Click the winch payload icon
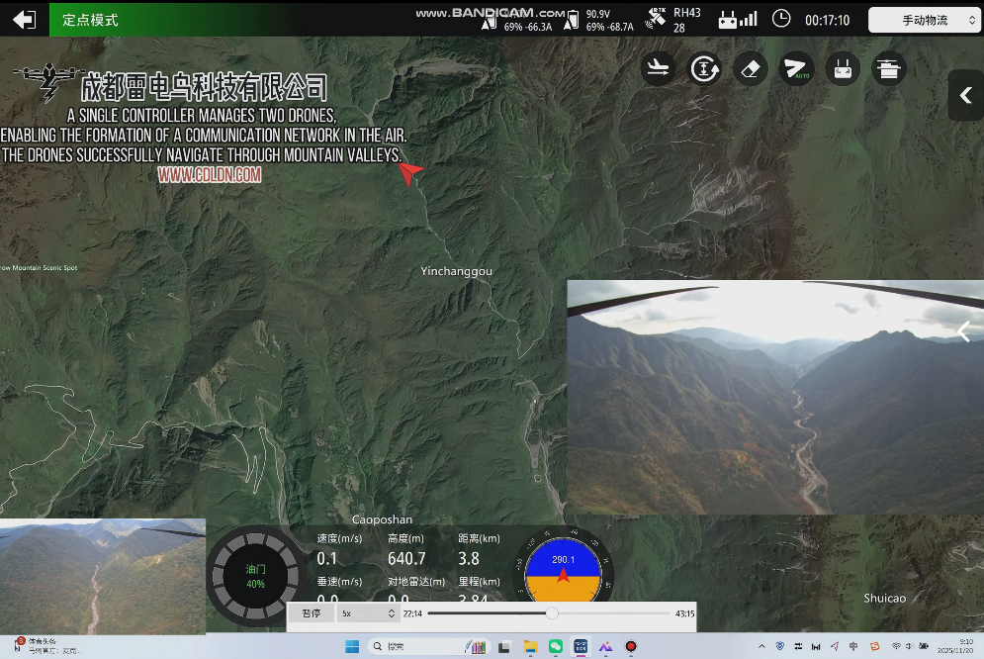Image resolution: width=984 pixels, height=659 pixels. coord(888,68)
